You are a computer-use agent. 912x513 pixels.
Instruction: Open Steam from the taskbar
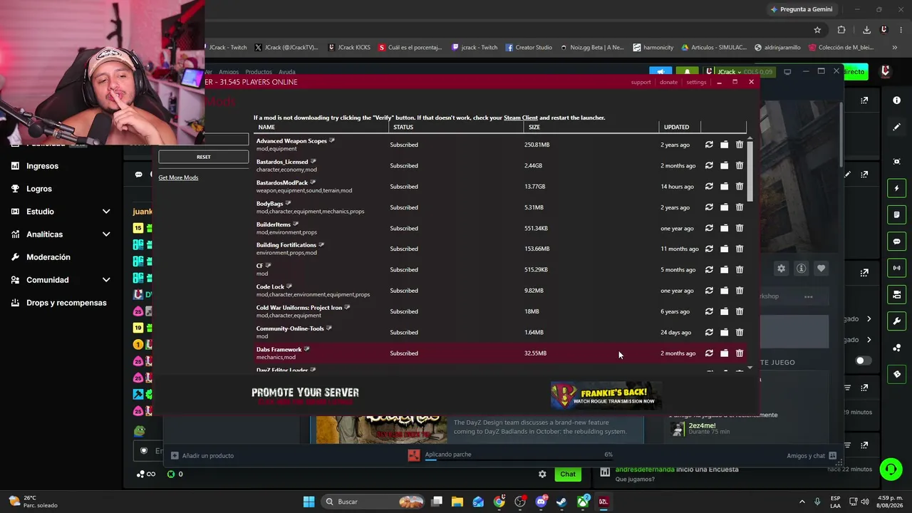coord(561,502)
